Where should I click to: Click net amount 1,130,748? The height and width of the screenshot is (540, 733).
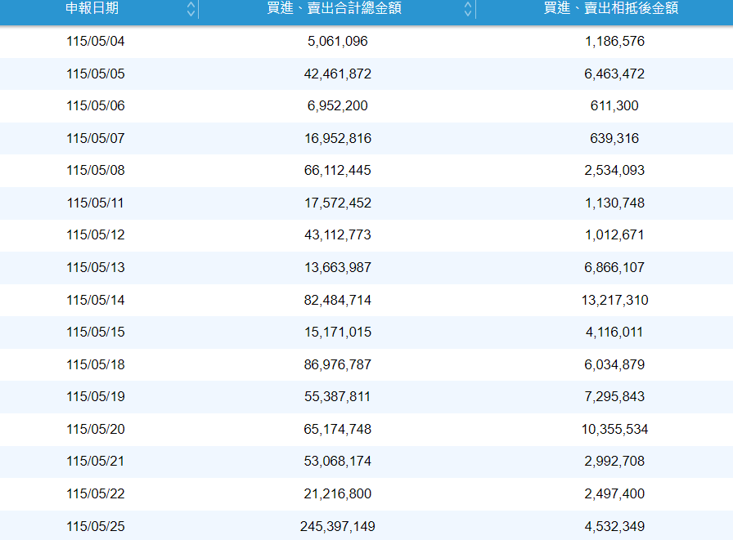614,203
